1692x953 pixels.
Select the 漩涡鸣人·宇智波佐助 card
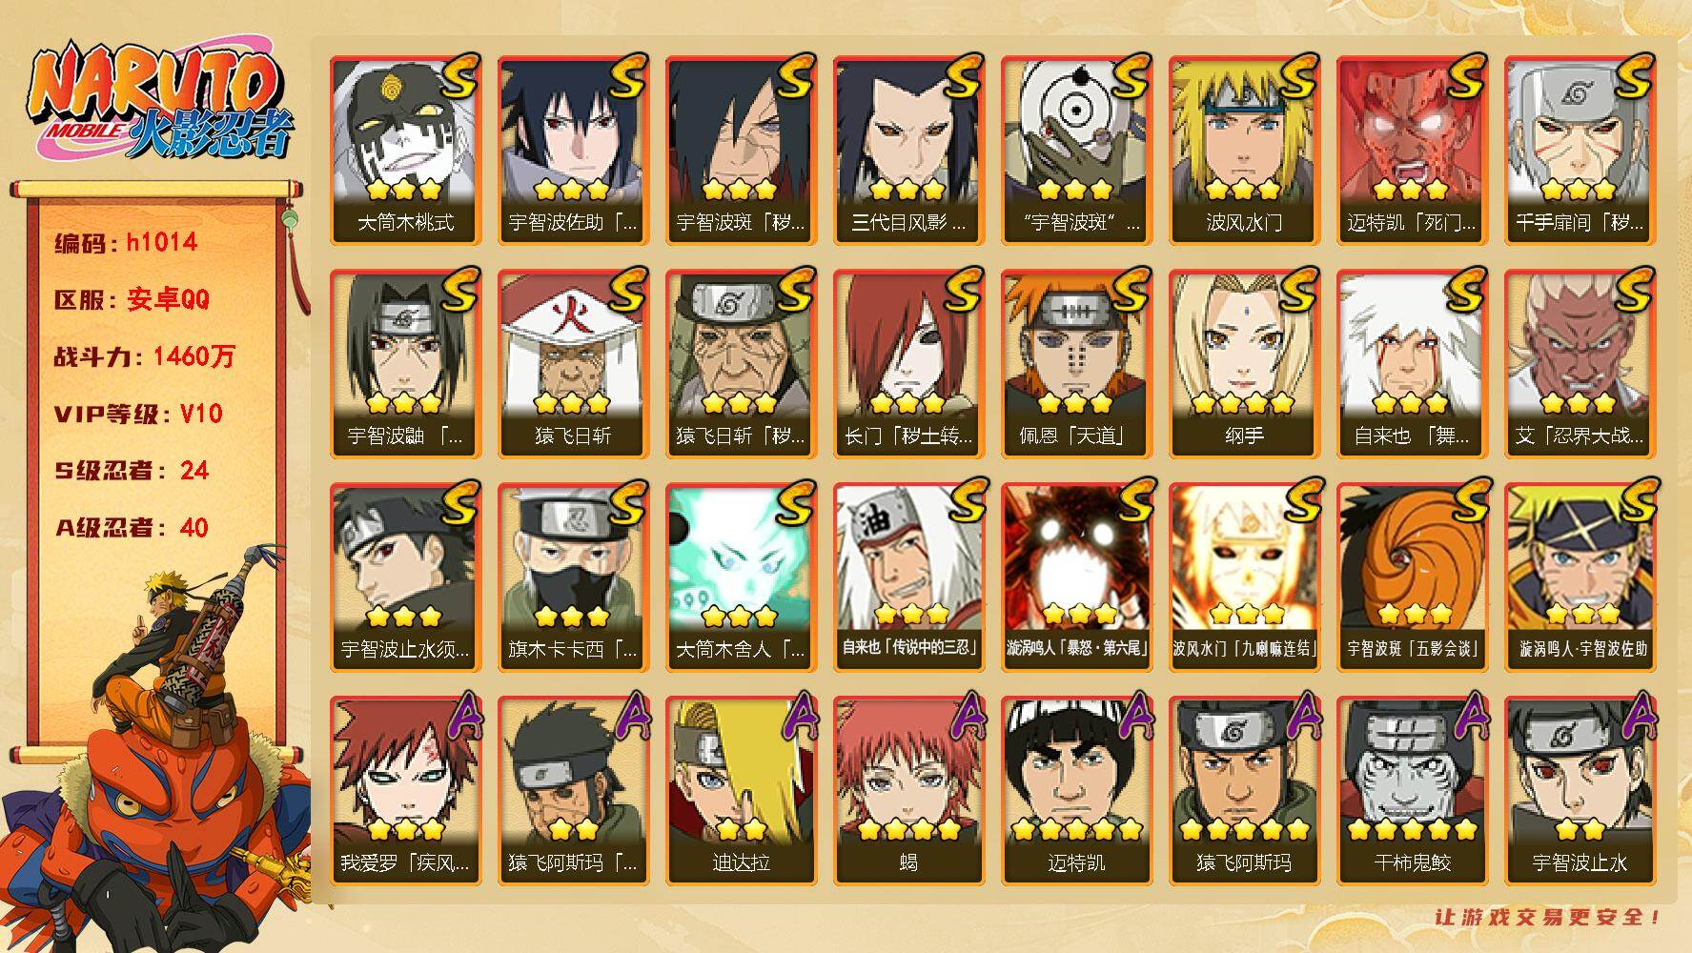[1580, 577]
